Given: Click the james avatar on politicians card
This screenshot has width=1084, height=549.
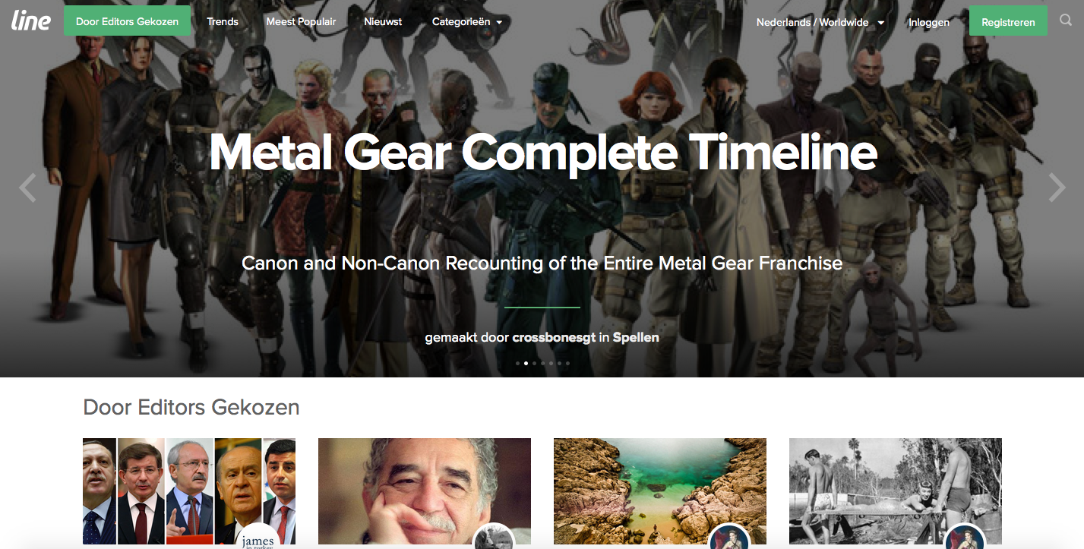Looking at the screenshot, I should [258, 535].
